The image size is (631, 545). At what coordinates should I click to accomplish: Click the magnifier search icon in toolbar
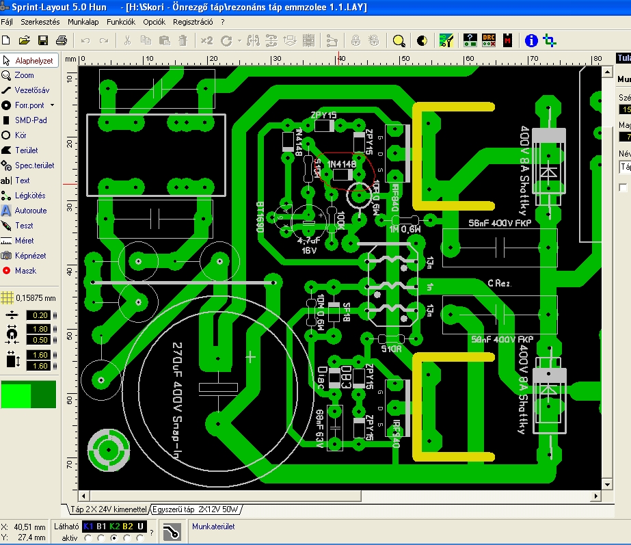[x=399, y=40]
